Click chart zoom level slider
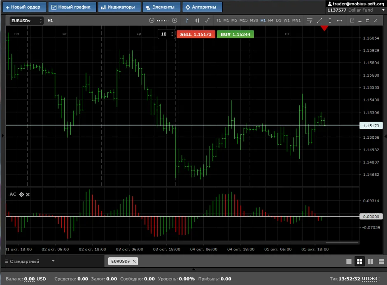Viewport: 387px width, 285px height. tap(163, 21)
